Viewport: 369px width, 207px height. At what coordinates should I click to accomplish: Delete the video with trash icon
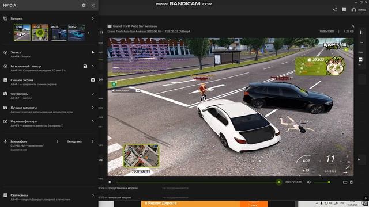[351, 182]
